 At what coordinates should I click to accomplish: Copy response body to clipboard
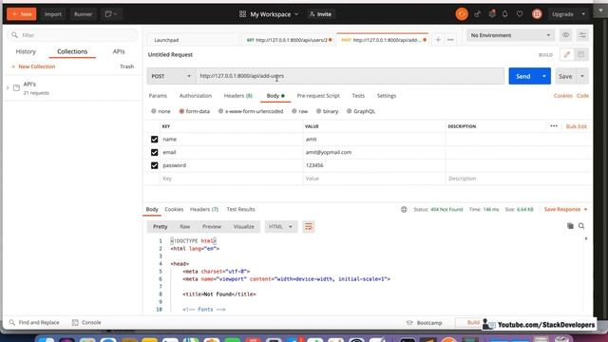pyautogui.click(x=570, y=226)
